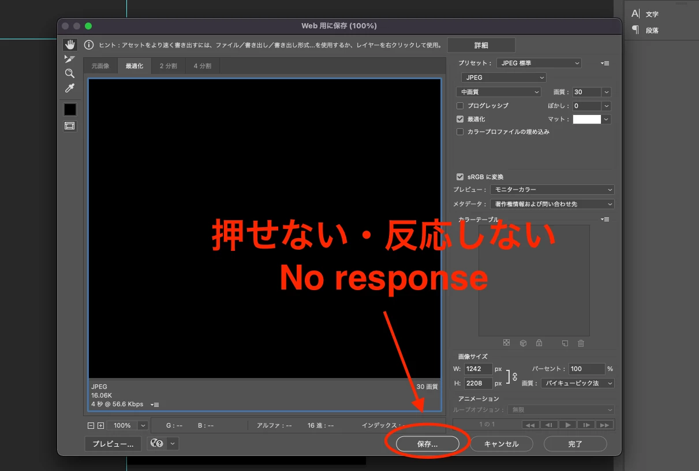Open the browser selection dropdown arrow

[172, 443]
